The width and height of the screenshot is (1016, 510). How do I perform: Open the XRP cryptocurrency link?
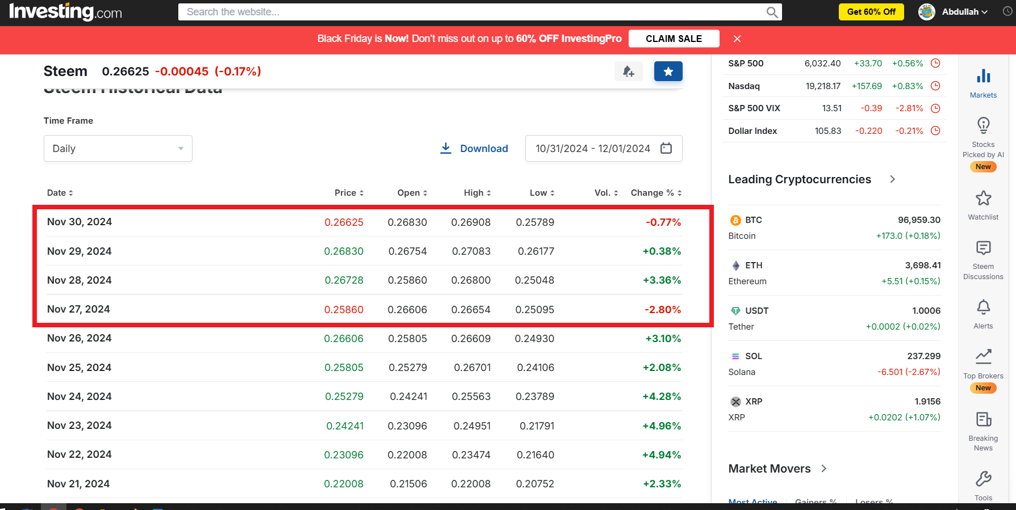click(x=754, y=402)
